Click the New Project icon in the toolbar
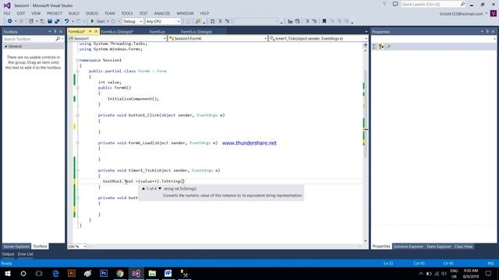Viewport: 499px width, 280px height. pyautogui.click(x=31, y=21)
